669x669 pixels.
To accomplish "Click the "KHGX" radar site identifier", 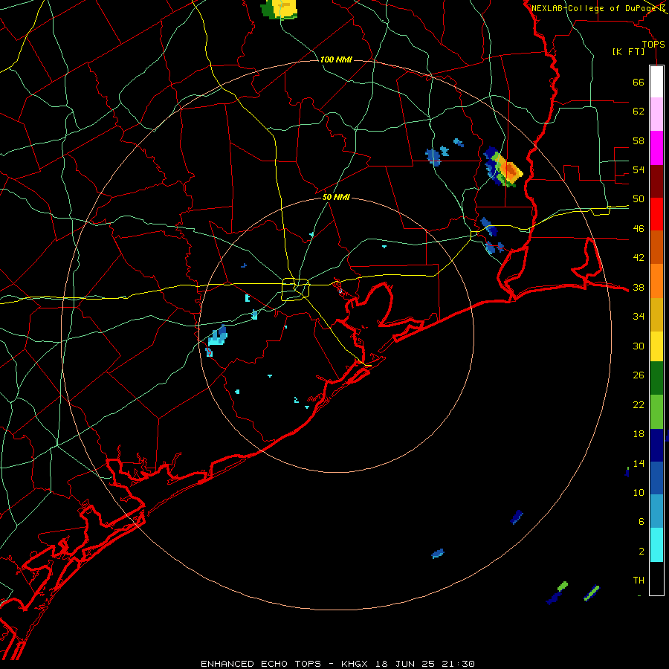I will 354,664.
